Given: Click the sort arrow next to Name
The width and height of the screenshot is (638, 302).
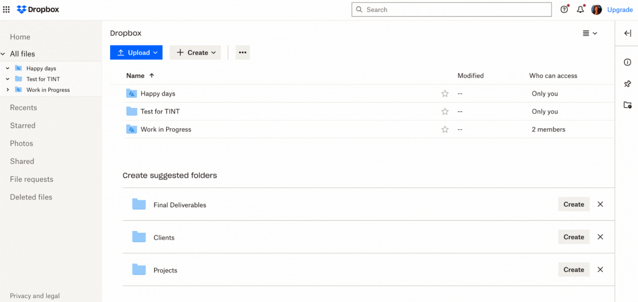Looking at the screenshot, I should click(152, 76).
